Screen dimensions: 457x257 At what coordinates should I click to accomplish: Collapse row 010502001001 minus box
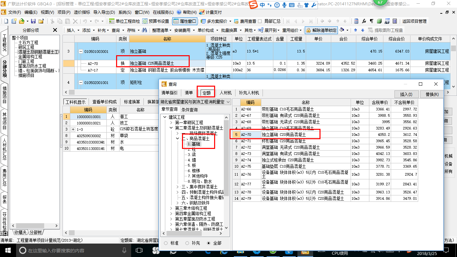[81, 82]
